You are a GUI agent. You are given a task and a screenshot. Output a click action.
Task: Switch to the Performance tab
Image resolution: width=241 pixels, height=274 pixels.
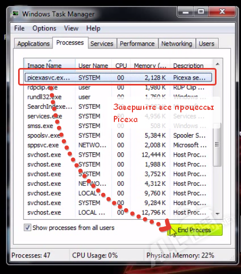tap(137, 44)
